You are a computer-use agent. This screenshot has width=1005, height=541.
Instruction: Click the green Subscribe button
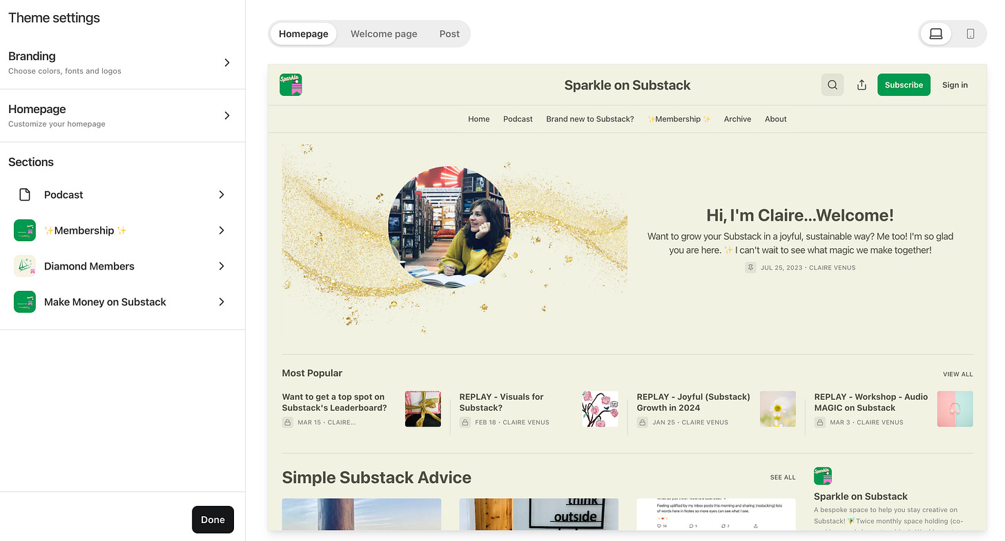pos(904,85)
